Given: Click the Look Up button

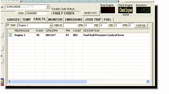Looking at the screenshot, I should click(141, 25).
